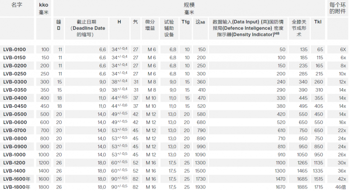Select the 1465 value in LVB-1400 row
This screenshot has height=191, width=350.
tap(302, 171)
